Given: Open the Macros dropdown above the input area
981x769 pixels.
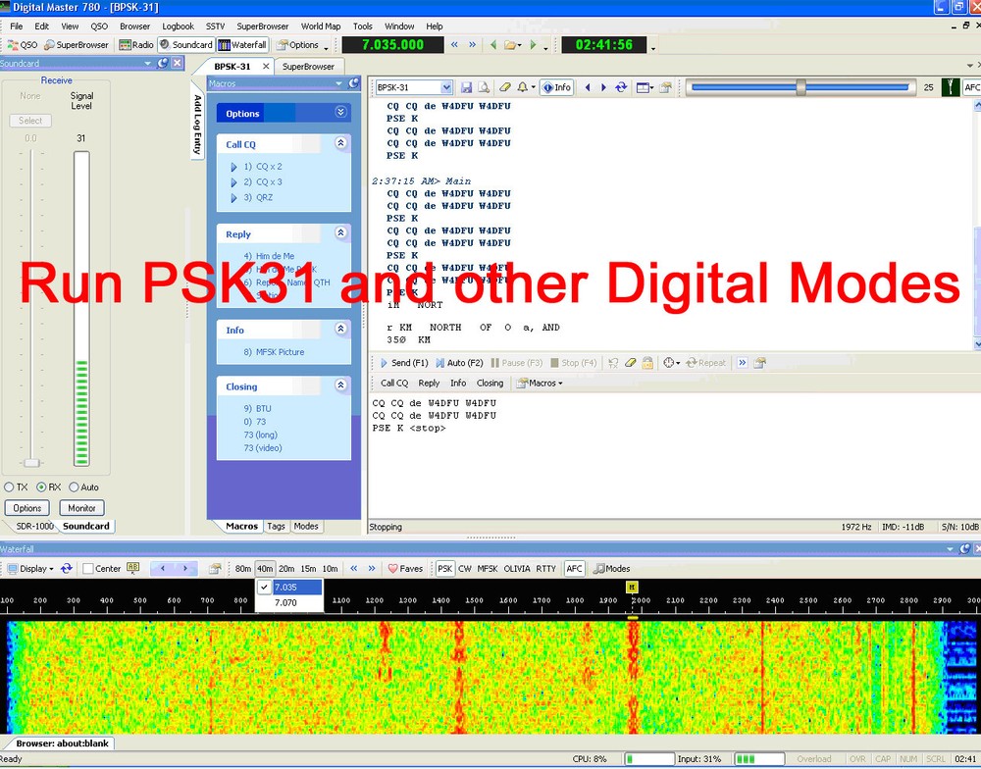Looking at the screenshot, I should pos(538,383).
